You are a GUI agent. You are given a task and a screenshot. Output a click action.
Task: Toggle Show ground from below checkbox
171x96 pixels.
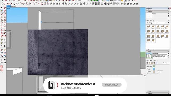[147, 74]
